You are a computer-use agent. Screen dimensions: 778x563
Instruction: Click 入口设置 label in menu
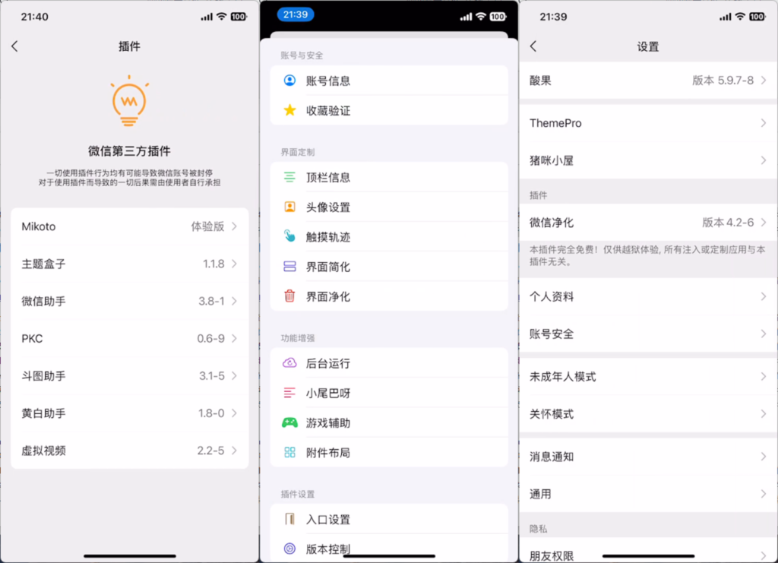328,520
